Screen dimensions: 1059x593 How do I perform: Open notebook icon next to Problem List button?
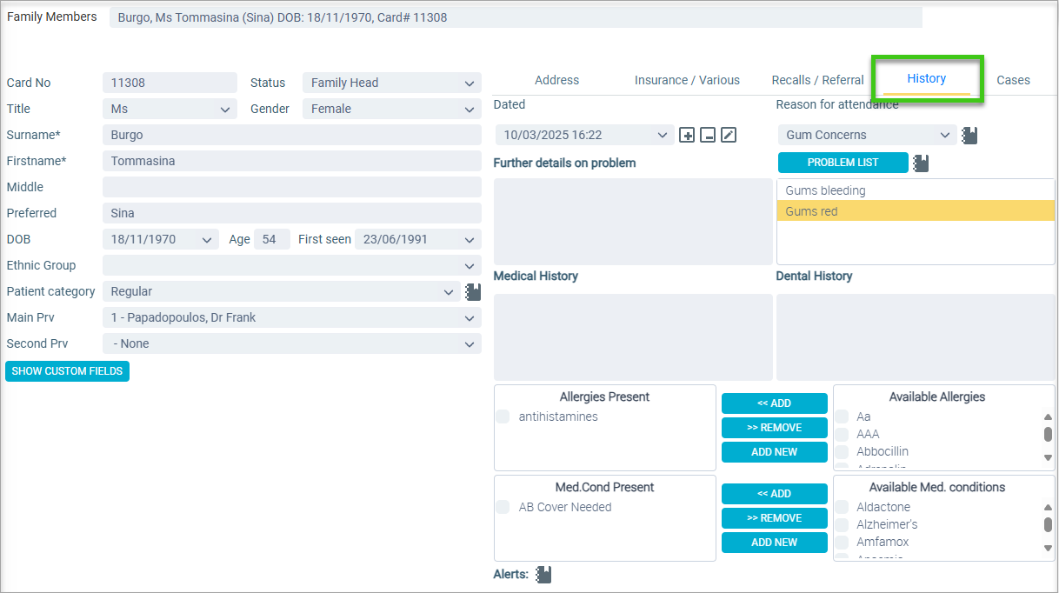coord(921,163)
